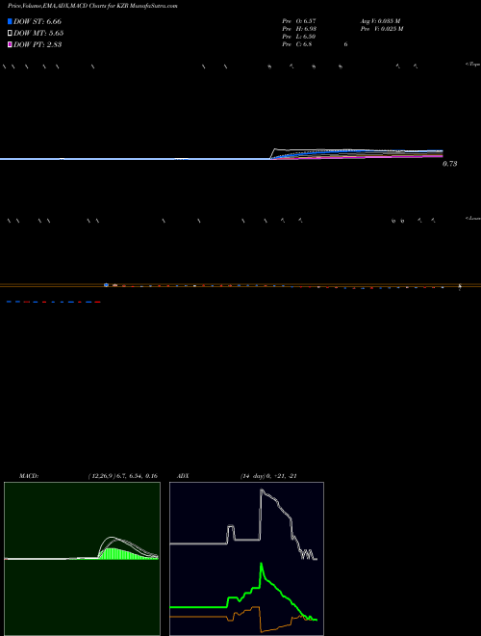Click the blue DOW ST legend swatch
The height and width of the screenshot is (636, 481).
click(x=10, y=21)
